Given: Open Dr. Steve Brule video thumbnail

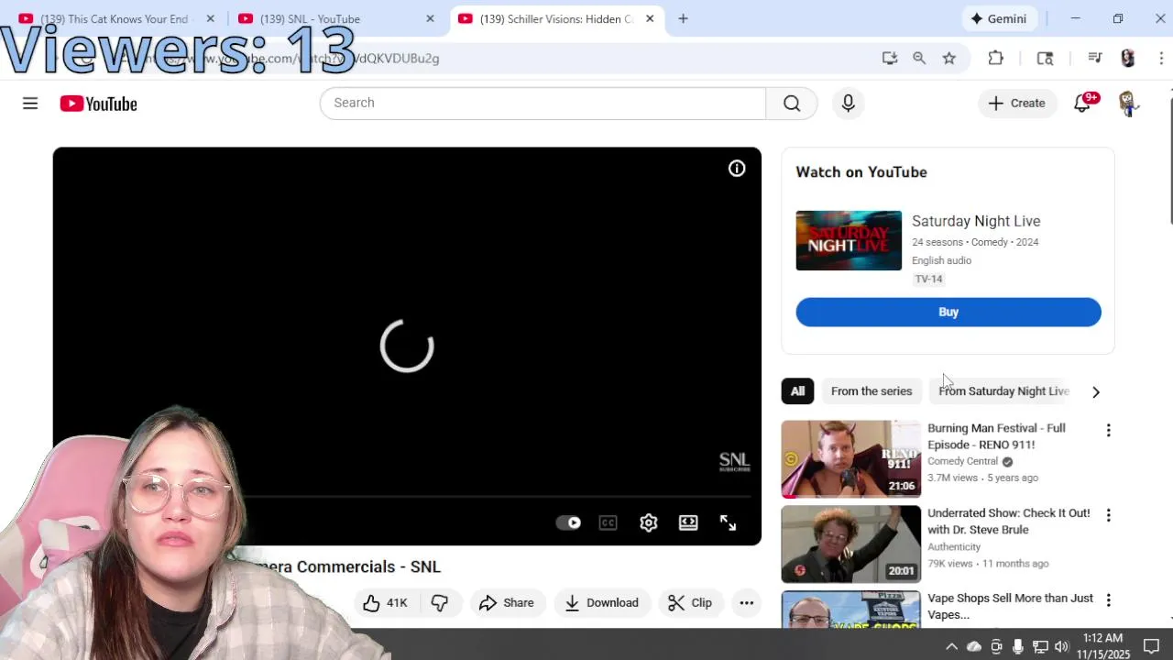Looking at the screenshot, I should point(850,544).
